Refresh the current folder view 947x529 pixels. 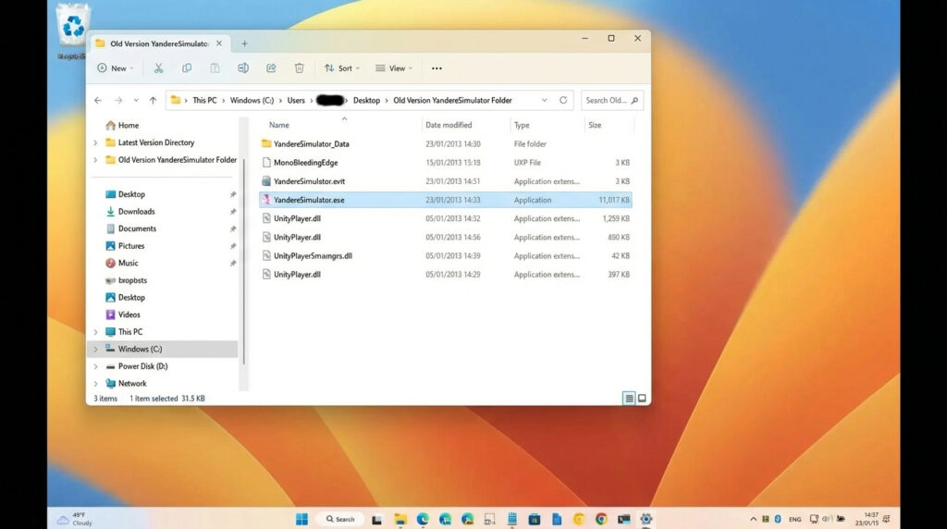(x=563, y=100)
